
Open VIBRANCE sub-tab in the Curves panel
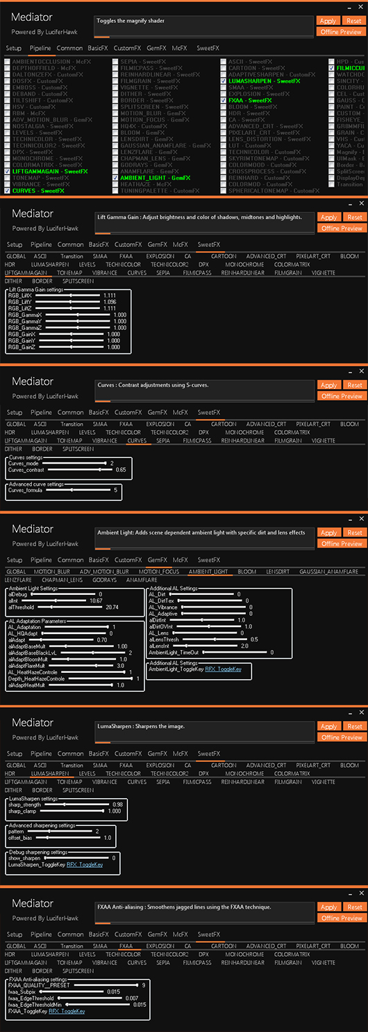click(x=104, y=441)
